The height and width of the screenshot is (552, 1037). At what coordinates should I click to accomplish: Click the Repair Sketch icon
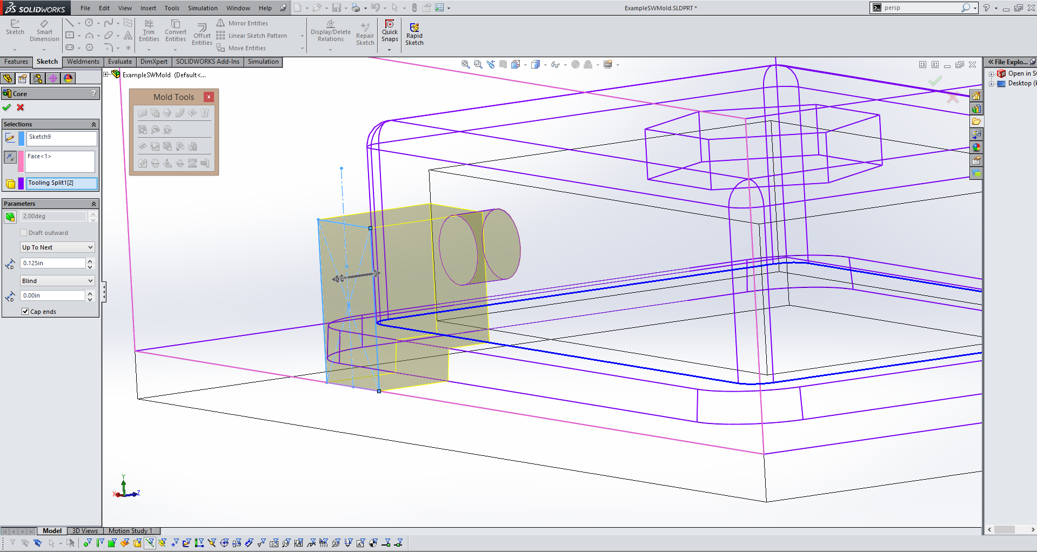coord(365,34)
